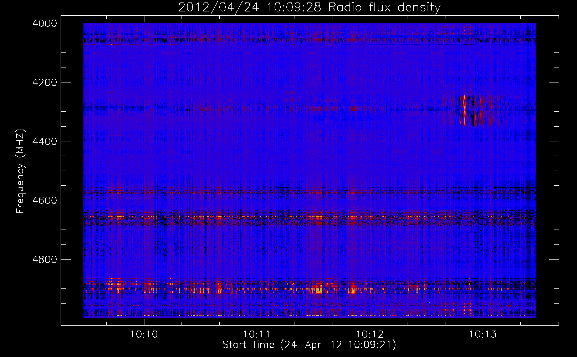The image size is (577, 357).
Task: Click the "Frequency (MHZ)" y-axis label
Action: [20, 171]
